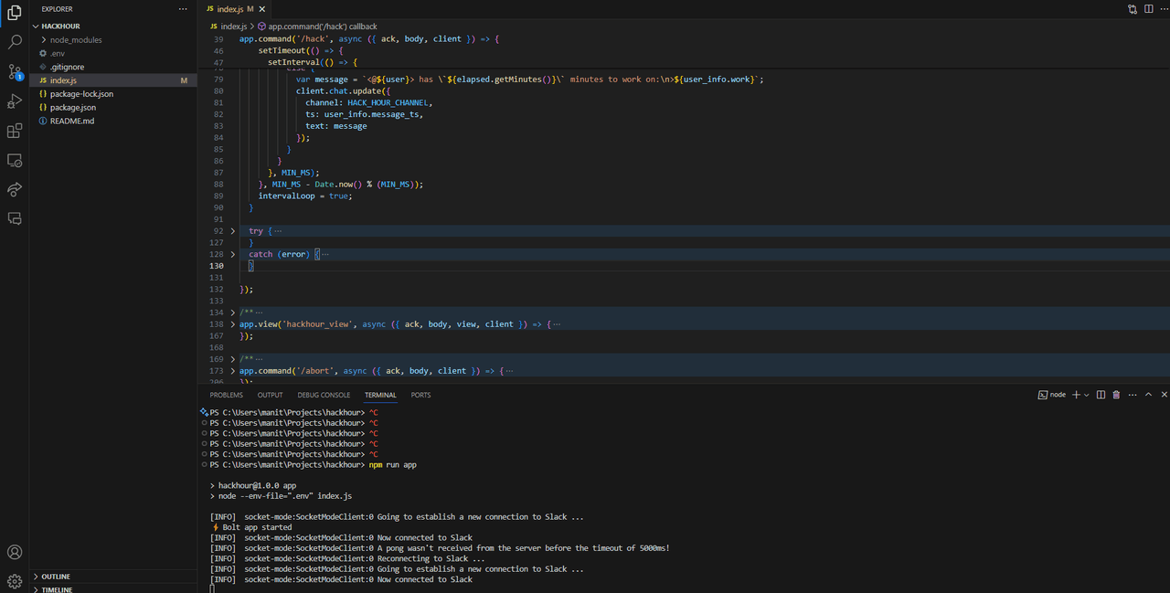Expand the folded try block
Screen dimensions: 1170x593
click(233, 231)
